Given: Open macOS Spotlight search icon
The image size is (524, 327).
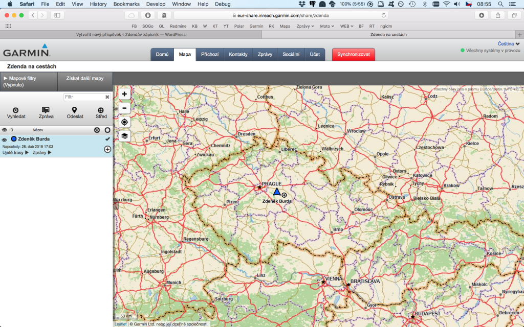Looking at the screenshot, I should 500,4.
